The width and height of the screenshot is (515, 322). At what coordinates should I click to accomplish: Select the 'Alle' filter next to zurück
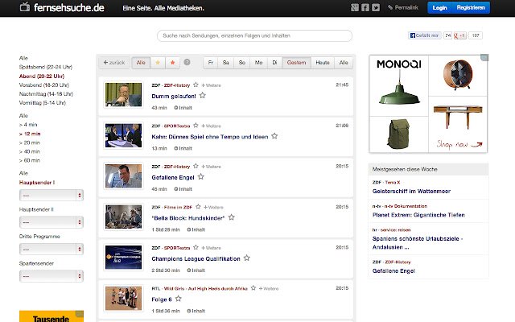[141, 63]
